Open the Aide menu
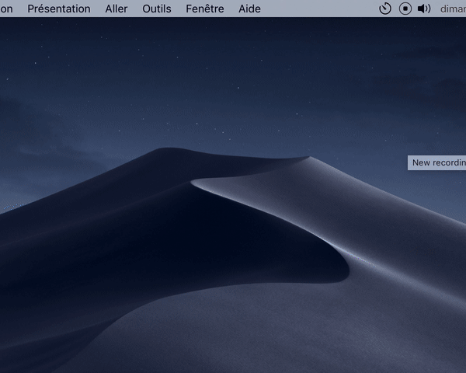Image resolution: width=466 pixels, height=373 pixels. tap(249, 9)
